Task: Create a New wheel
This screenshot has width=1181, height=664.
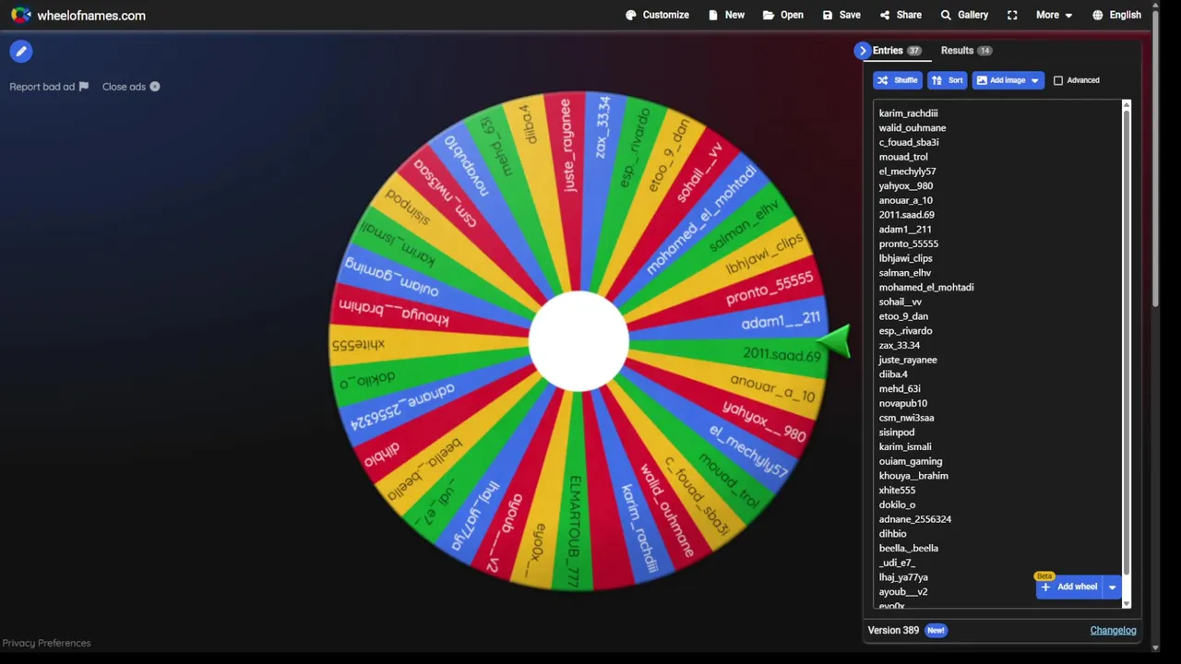Action: tap(726, 15)
